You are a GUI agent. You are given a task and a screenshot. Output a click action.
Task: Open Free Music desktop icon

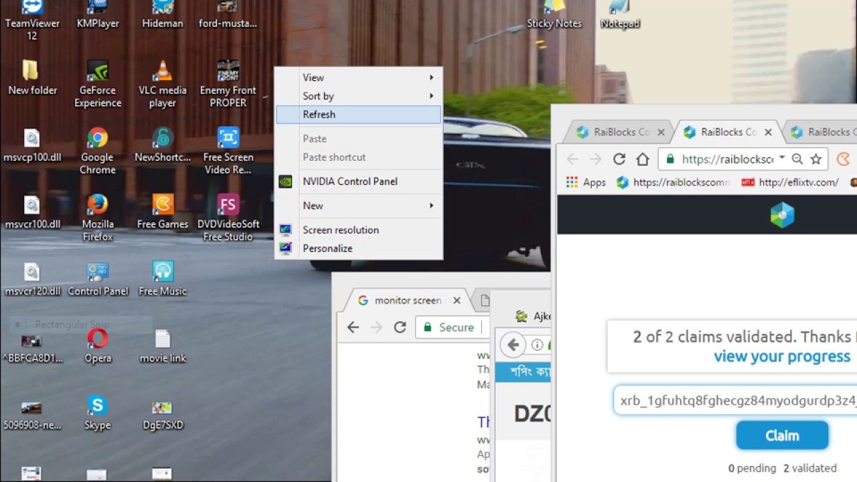click(162, 278)
